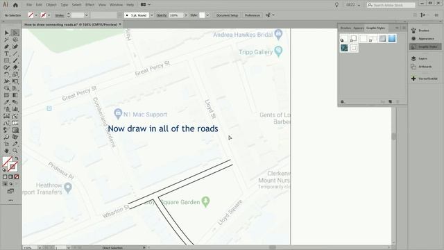This screenshot has width=444, height=250.
Task: Open Stroke weight dropdown
Action: tap(86, 15)
